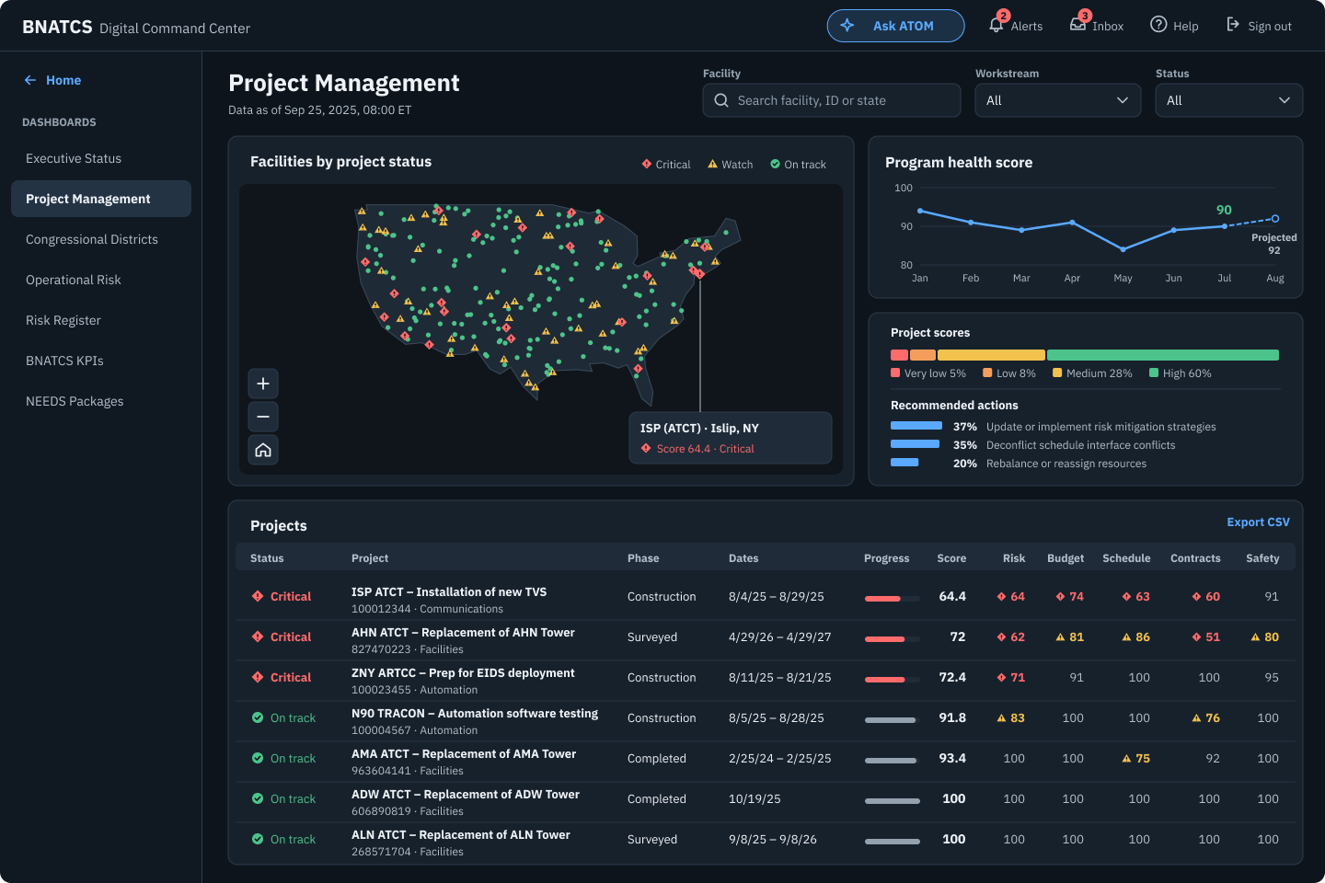Open BNATCS KPIs in sidebar
1325x883 pixels.
[x=101, y=361]
